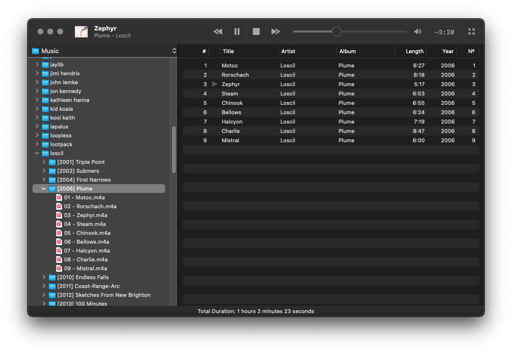Select the Halcyon track title
The image size is (512, 353).
pos(232,122)
